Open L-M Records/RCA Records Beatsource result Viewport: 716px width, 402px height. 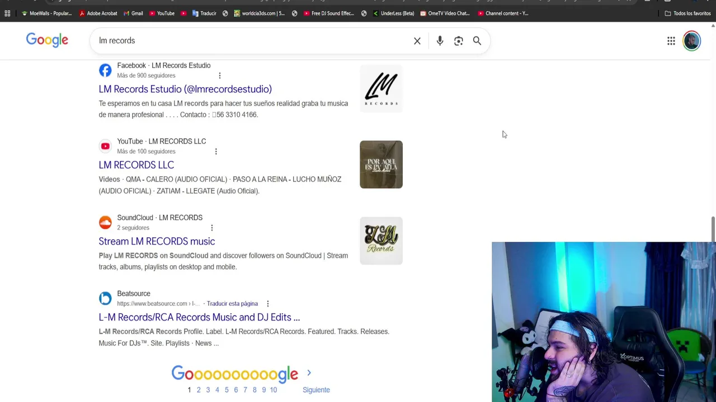(x=199, y=317)
